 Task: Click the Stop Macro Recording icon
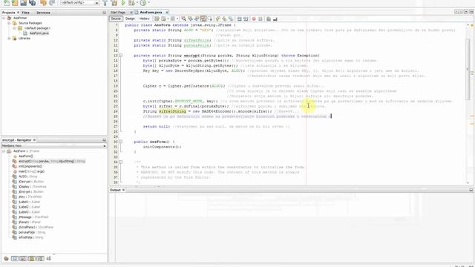click(x=261, y=19)
